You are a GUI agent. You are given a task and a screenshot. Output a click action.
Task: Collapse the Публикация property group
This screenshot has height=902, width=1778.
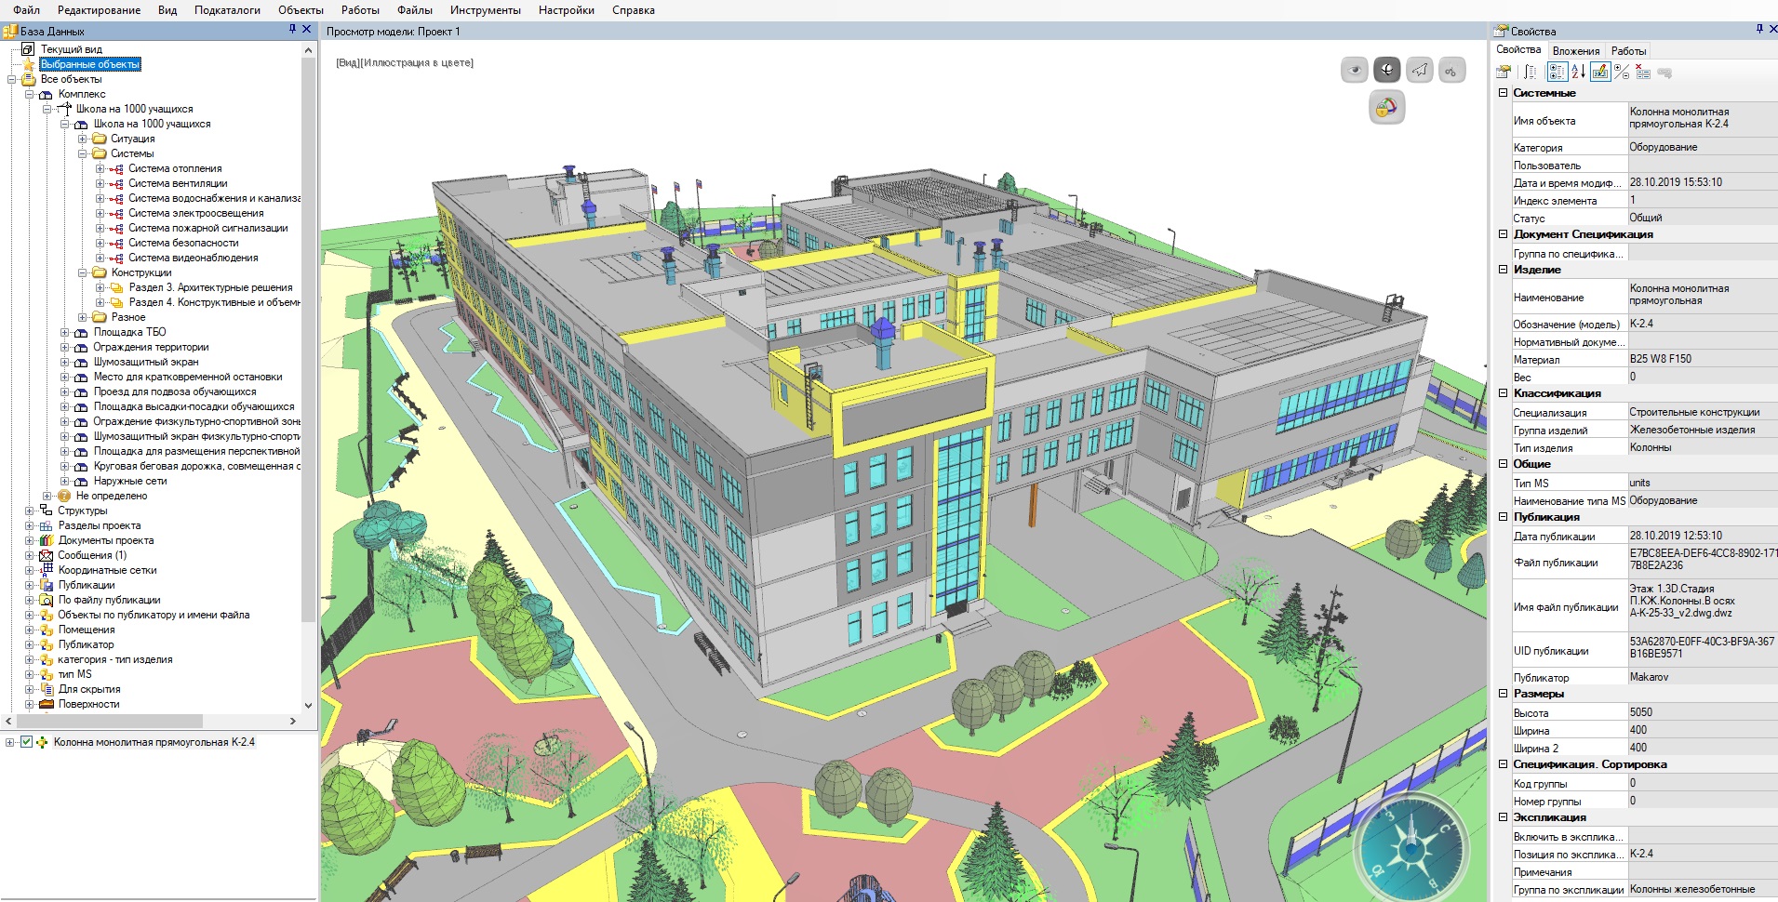[1503, 517]
